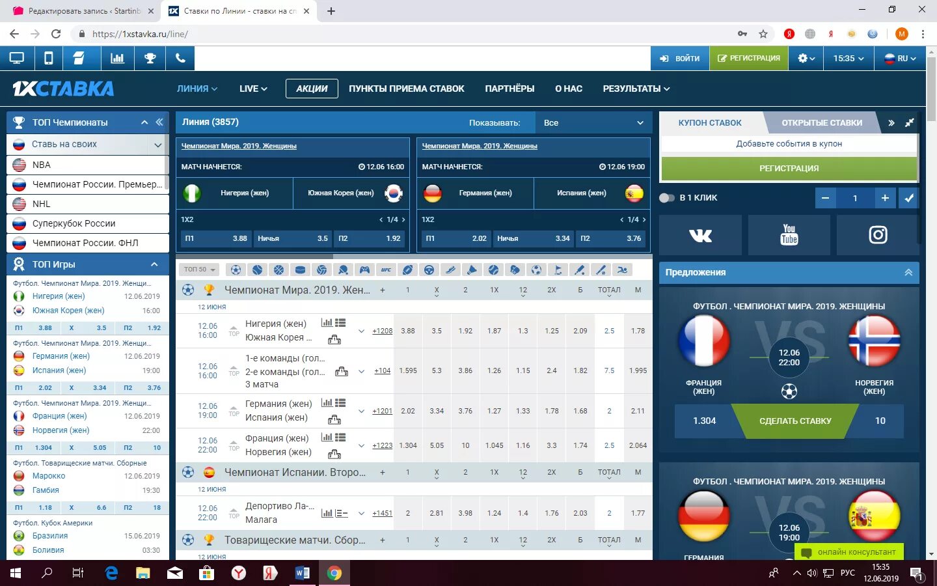Open statistics icon for Нигерия (жен) match
Image resolution: width=937 pixels, height=586 pixels.
[327, 322]
